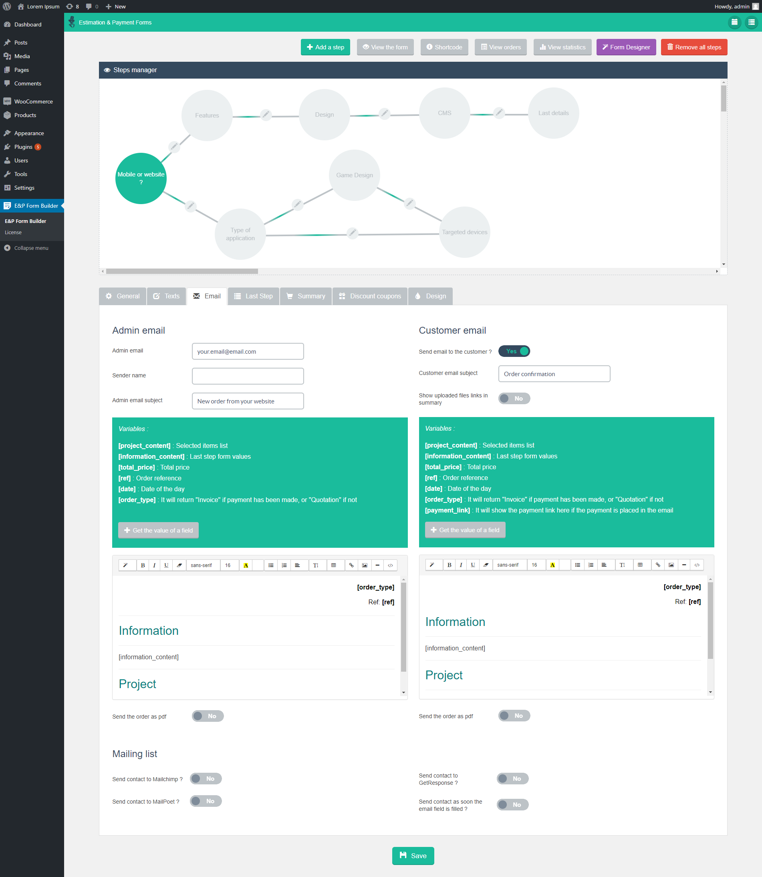Screen dimensions: 762x877
Task: Open the calendar icon in the top green header
Action: tap(734, 22)
